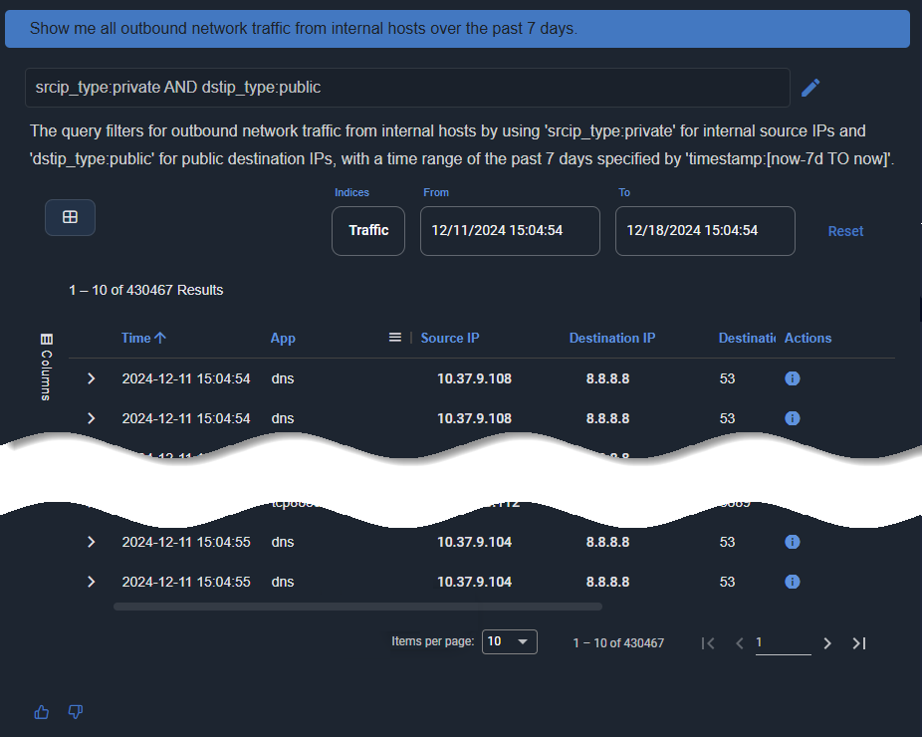The width and height of the screenshot is (922, 737).
Task: Click port 53 in the last row
Action: [728, 582]
